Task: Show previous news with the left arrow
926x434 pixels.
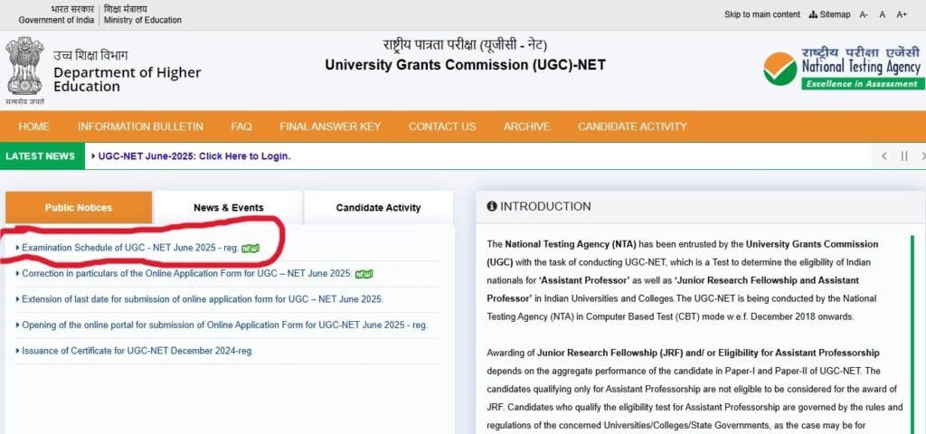Action: tap(884, 156)
